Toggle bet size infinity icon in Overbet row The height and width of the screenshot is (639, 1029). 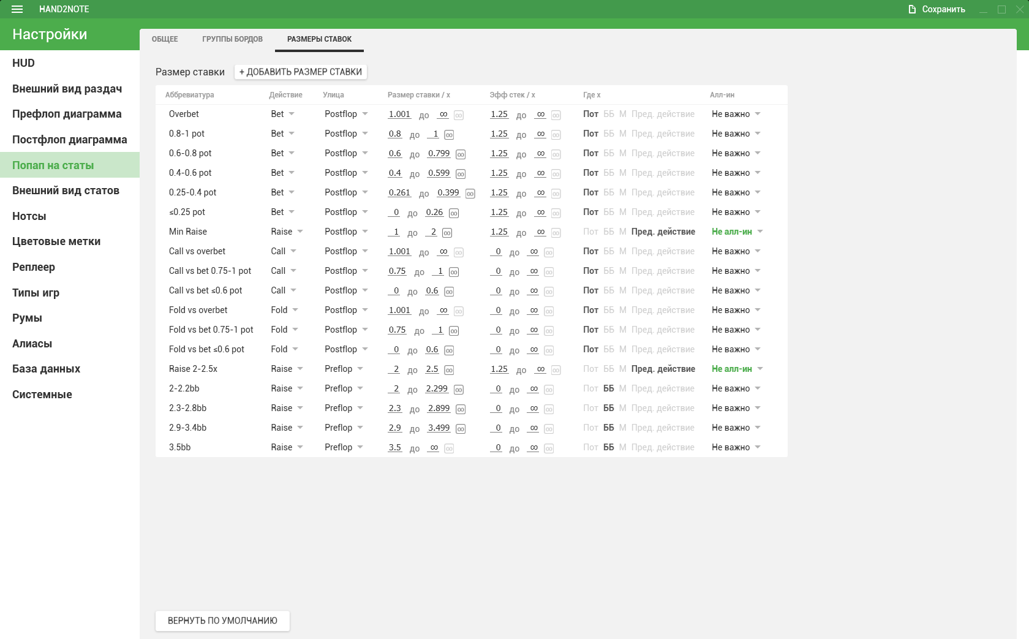pos(458,115)
